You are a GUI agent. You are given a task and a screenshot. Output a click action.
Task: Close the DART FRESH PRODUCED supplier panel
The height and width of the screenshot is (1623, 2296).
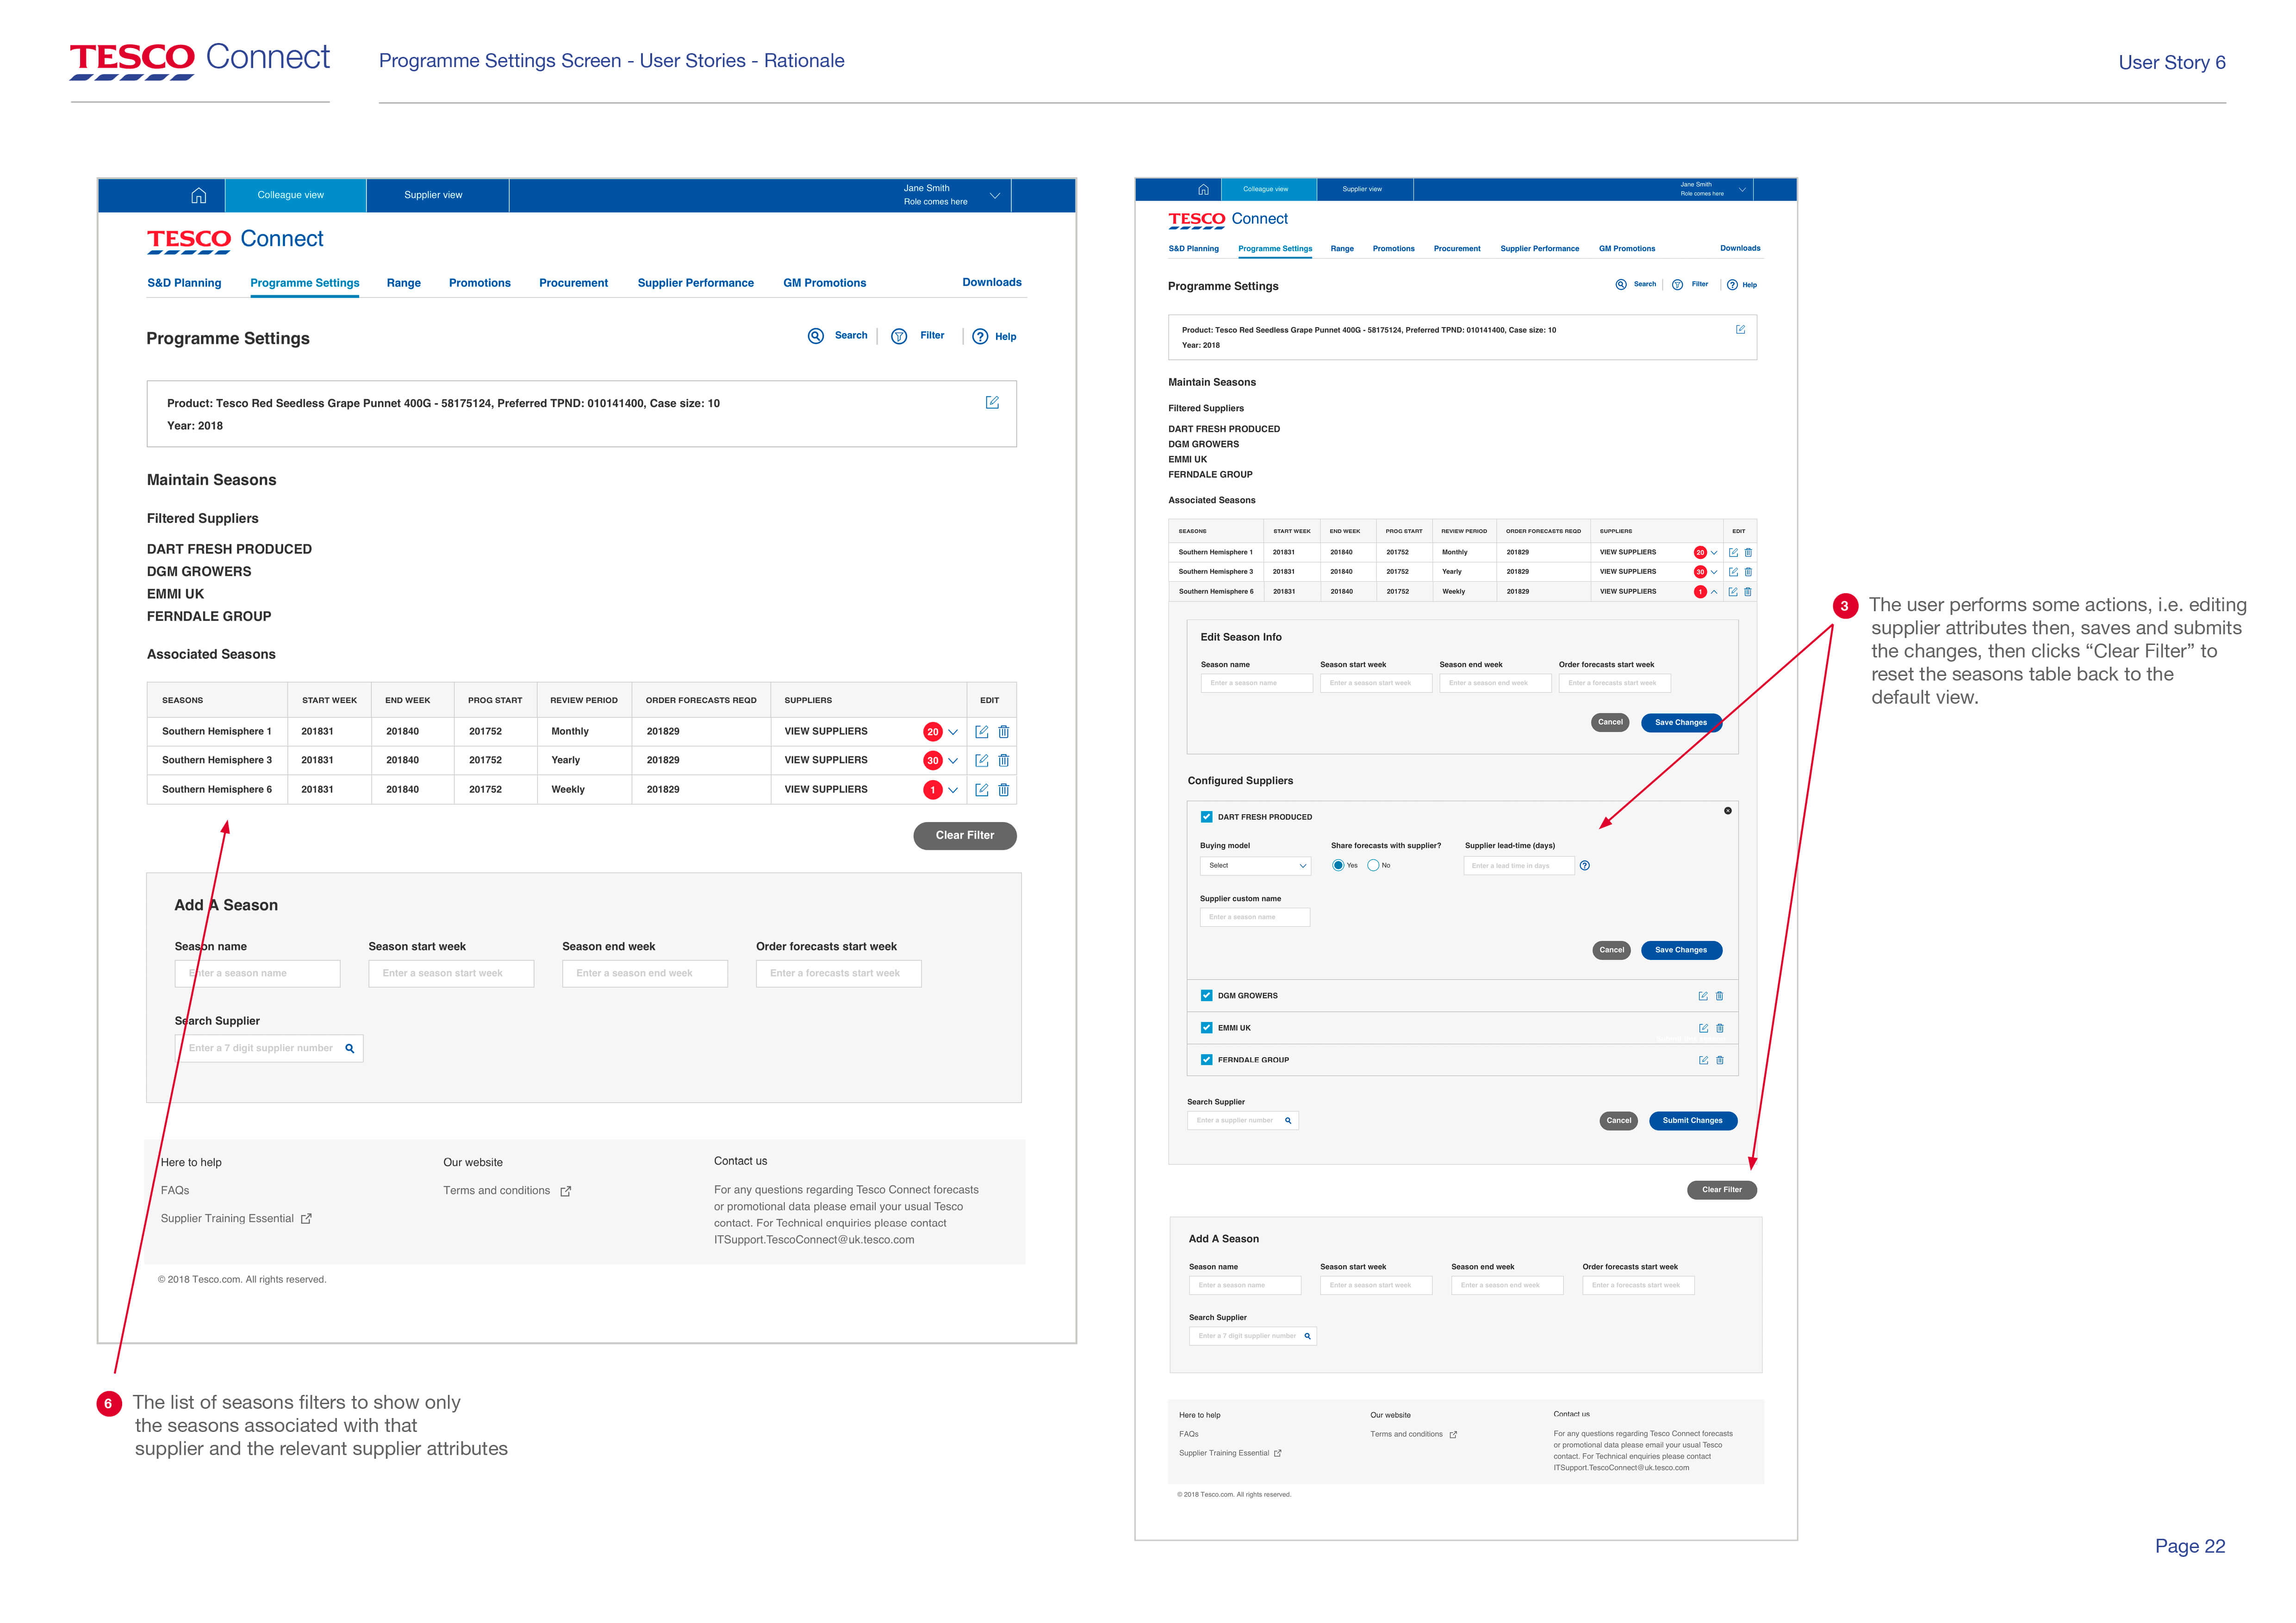click(1727, 811)
